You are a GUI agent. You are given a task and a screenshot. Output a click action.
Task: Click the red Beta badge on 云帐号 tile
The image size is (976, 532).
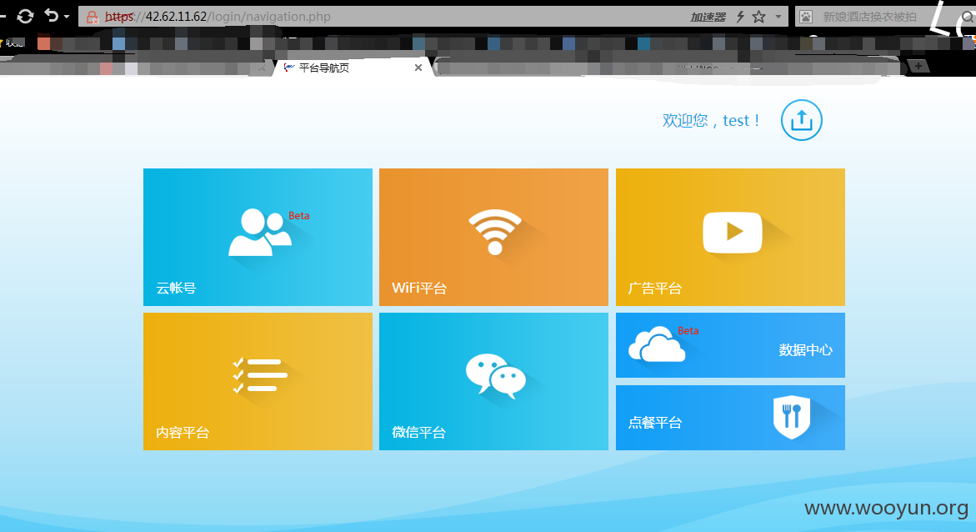point(298,215)
